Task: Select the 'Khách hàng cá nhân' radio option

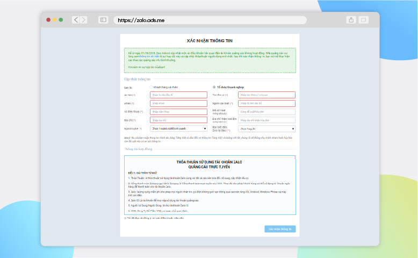Action: (x=151, y=87)
